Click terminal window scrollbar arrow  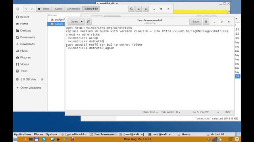pyautogui.click(x=229, y=11)
